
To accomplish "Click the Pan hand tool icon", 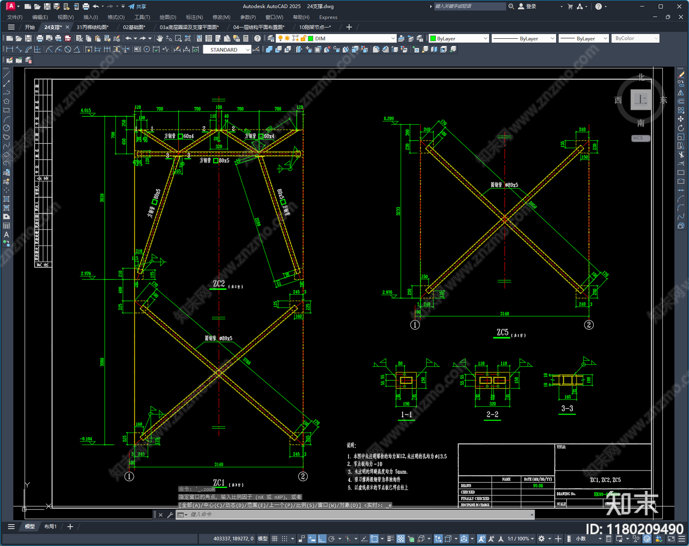I will point(160,38).
